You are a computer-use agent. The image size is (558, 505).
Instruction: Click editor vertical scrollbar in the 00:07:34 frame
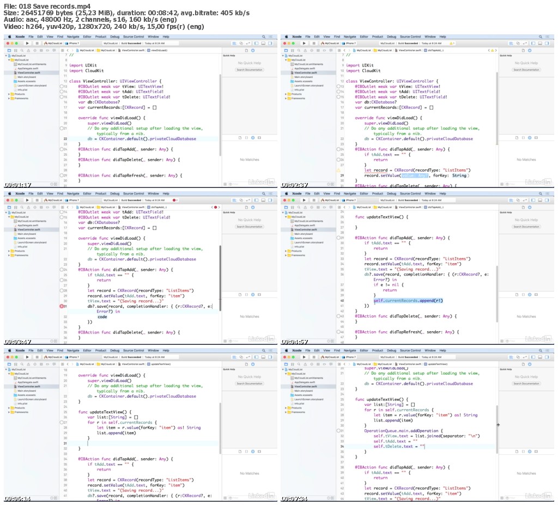point(497,429)
